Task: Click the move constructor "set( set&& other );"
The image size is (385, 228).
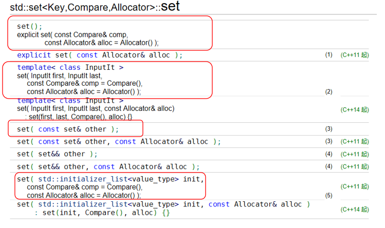Action: point(57,154)
